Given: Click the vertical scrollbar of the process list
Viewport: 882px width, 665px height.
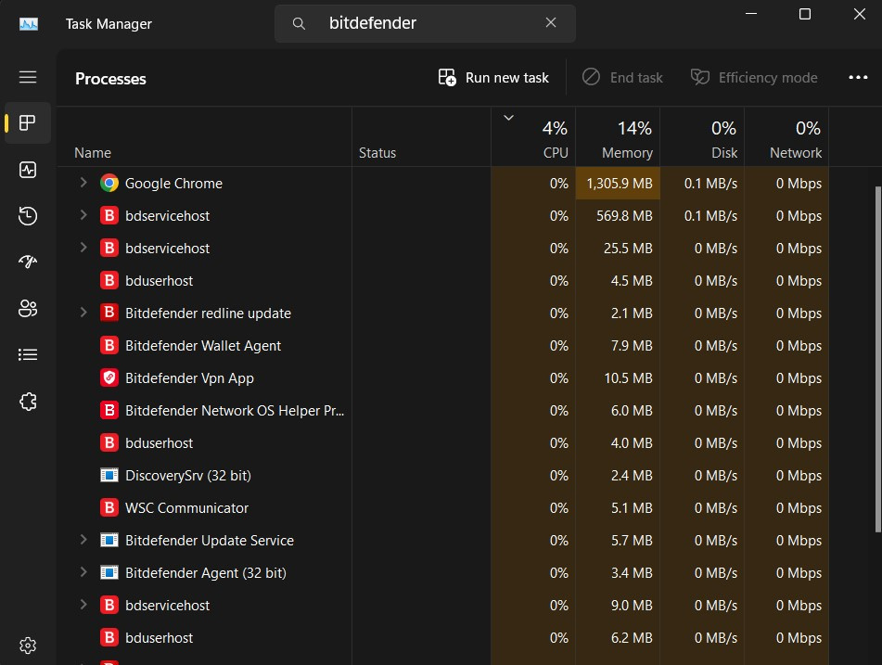Looking at the screenshot, I should 877,359.
